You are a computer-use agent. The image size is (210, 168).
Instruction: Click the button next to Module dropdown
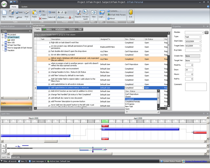pos(206,32)
